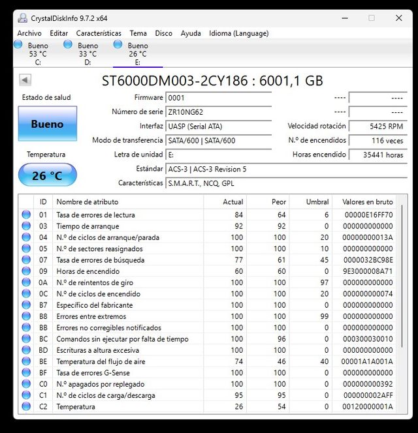
Task: Click the transfer mode field SATA/600
Action: click(219, 141)
